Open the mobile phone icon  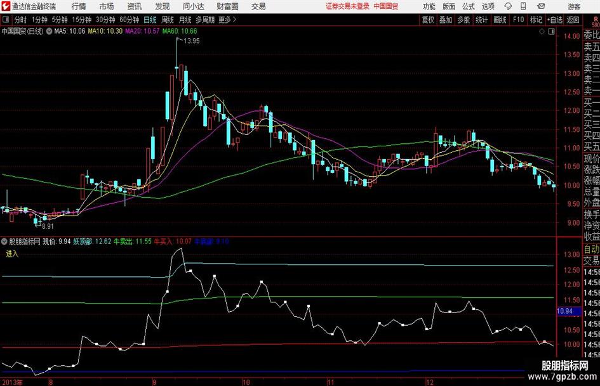pos(523,6)
